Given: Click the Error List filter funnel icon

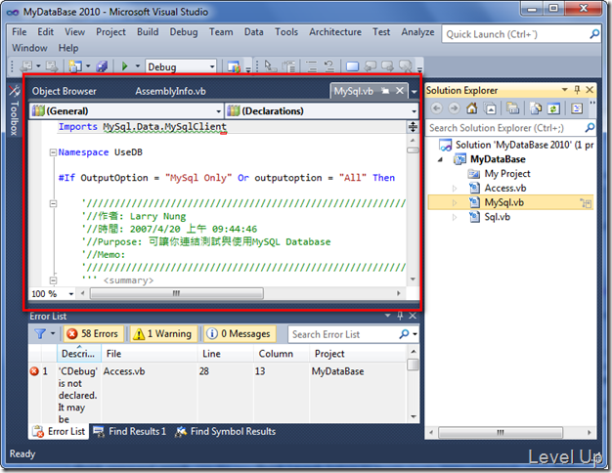Looking at the screenshot, I should coord(40,334).
